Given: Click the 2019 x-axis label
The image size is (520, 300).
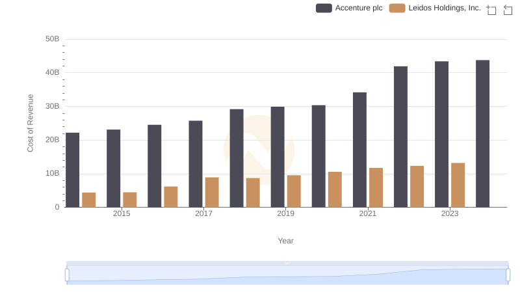Looking at the screenshot, I should (285, 213).
